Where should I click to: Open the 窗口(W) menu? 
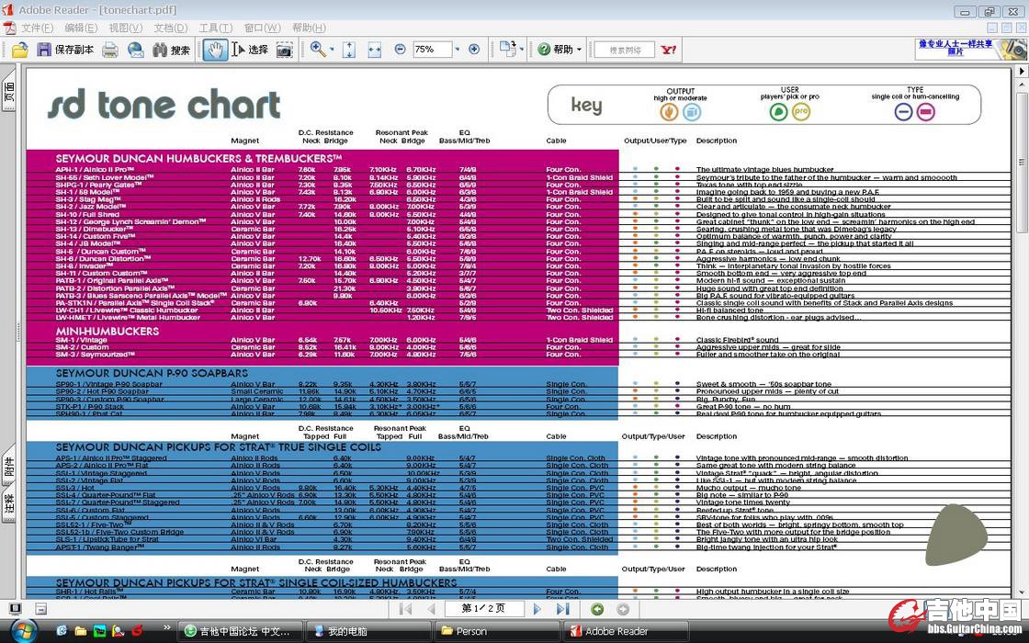(x=263, y=28)
